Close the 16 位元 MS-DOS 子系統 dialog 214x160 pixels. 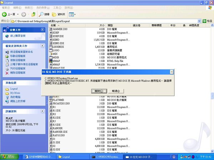[x=172, y=72]
